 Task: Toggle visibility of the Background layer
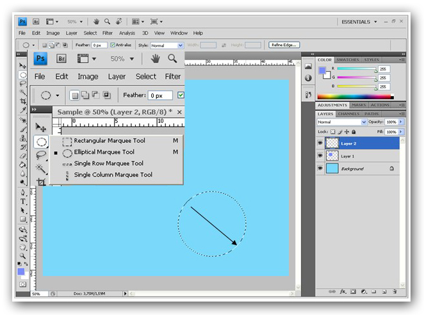pyautogui.click(x=320, y=168)
